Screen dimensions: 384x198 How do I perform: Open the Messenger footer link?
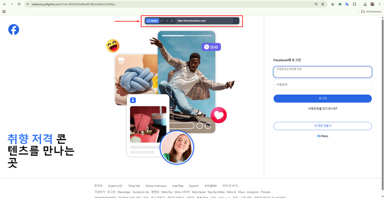124,192
